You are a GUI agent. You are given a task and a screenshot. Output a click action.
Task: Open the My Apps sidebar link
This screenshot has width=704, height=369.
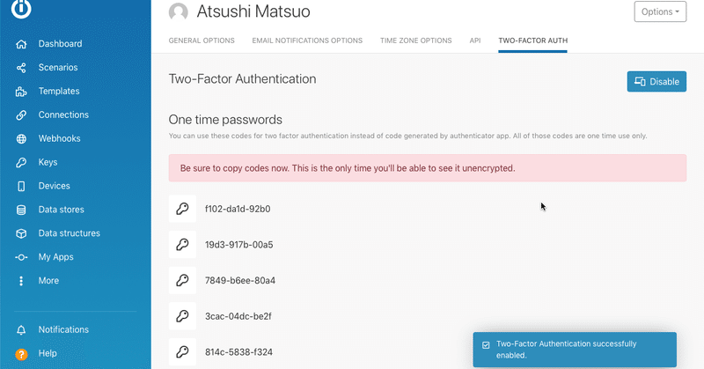point(55,257)
